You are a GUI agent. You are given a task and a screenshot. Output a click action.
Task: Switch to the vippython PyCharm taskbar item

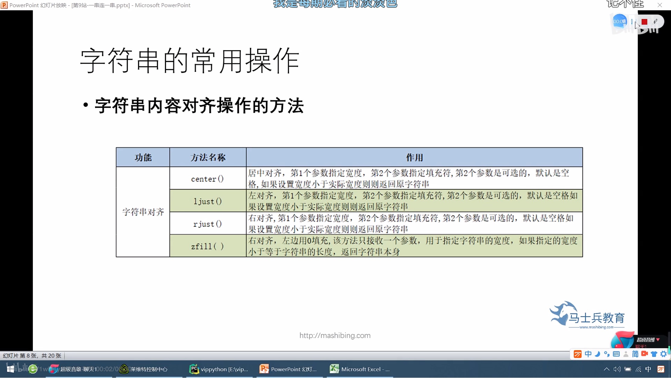(219, 369)
